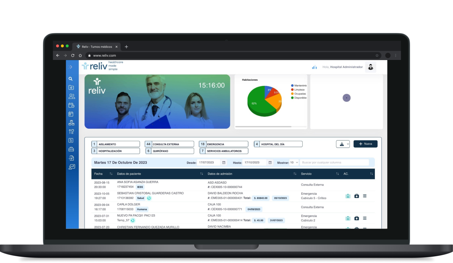Click the Ocupadas legend color swatch
This screenshot has height=263, width=453.
292,94
